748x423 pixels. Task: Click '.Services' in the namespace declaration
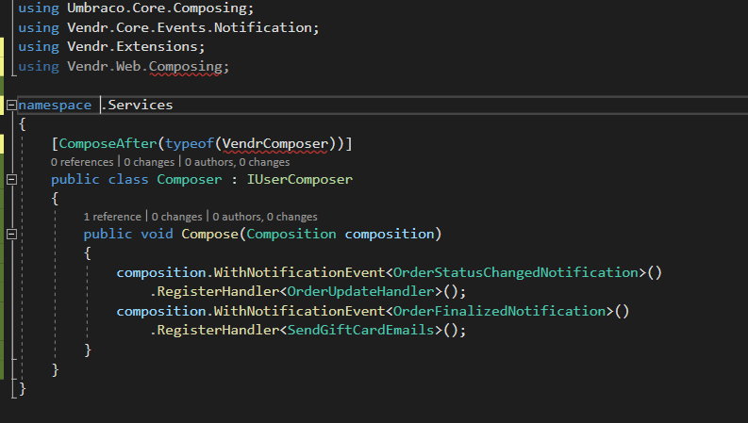pyautogui.click(x=137, y=105)
